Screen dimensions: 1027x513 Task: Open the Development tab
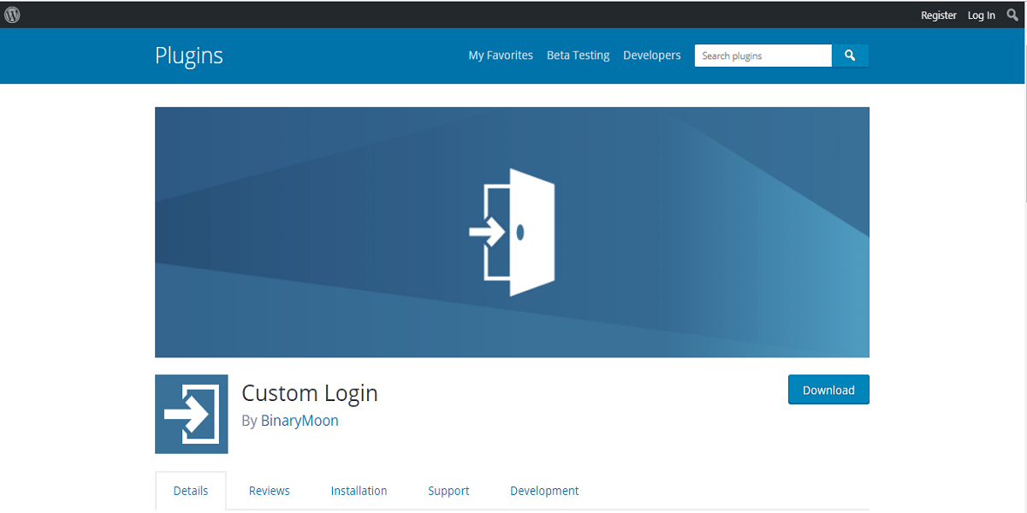544,491
